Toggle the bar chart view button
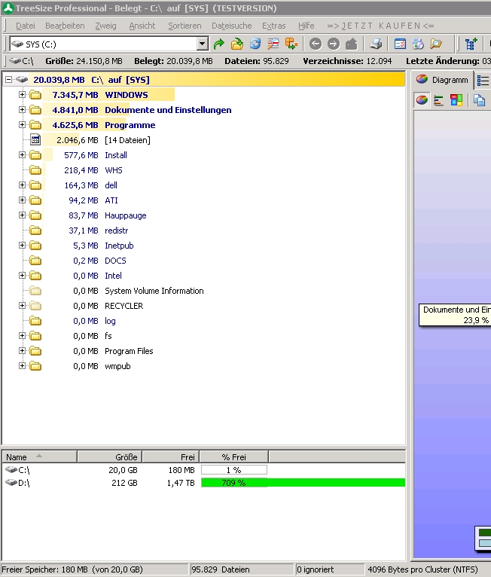The image size is (491, 577). 439,100
